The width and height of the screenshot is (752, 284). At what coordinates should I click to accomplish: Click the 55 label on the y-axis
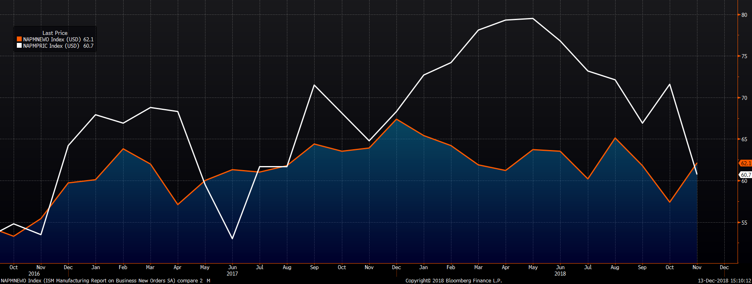click(x=744, y=223)
